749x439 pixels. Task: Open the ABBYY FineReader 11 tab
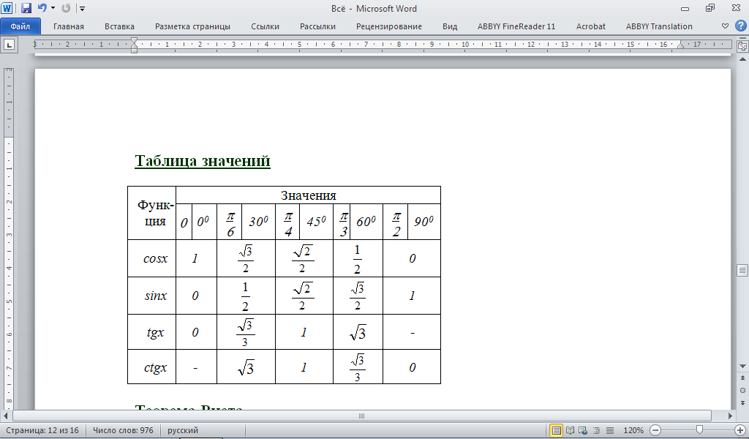516,26
